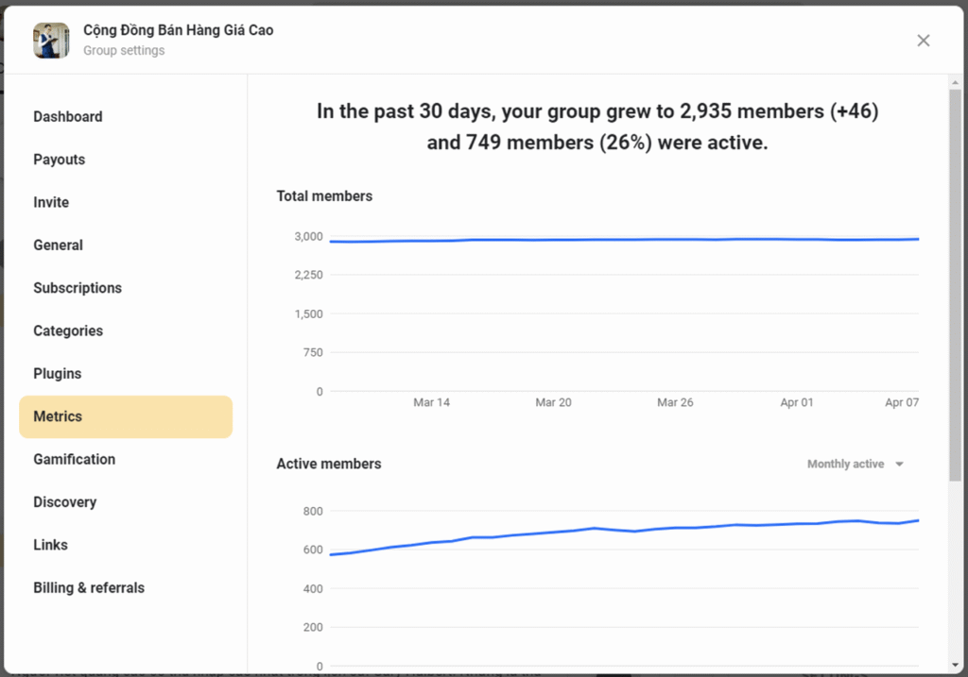Click scrollbar down arrow
Viewport: 968px width, 677px height.
pos(955,666)
